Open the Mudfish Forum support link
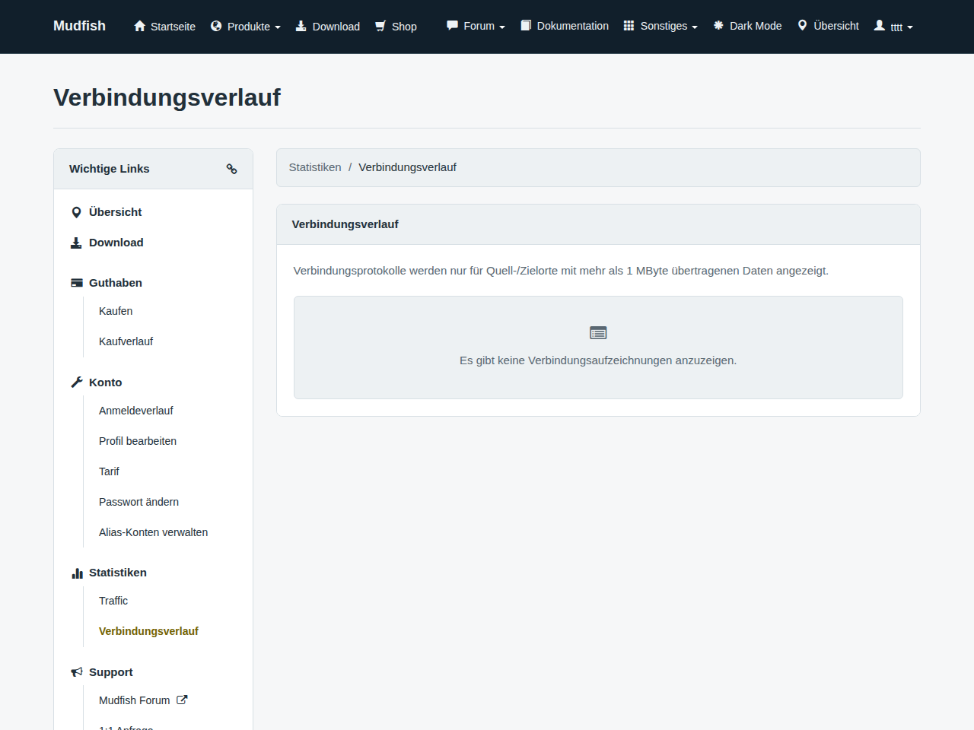Screen dimensions: 974x730 (x=135, y=700)
